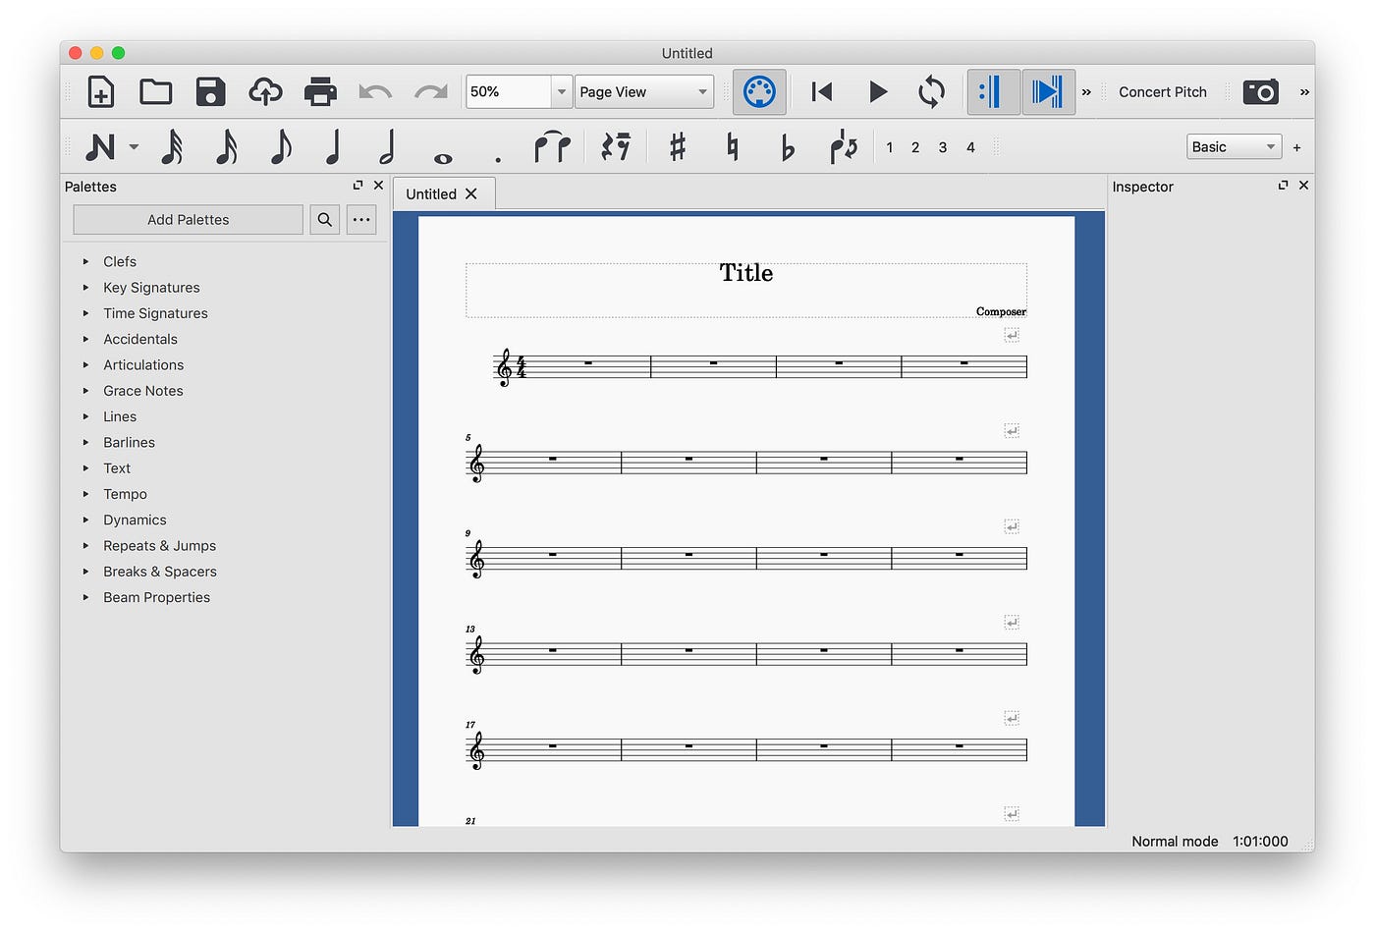Toggle note input mode
Image resolution: width=1375 pixels, height=932 pixels.
[x=101, y=146]
